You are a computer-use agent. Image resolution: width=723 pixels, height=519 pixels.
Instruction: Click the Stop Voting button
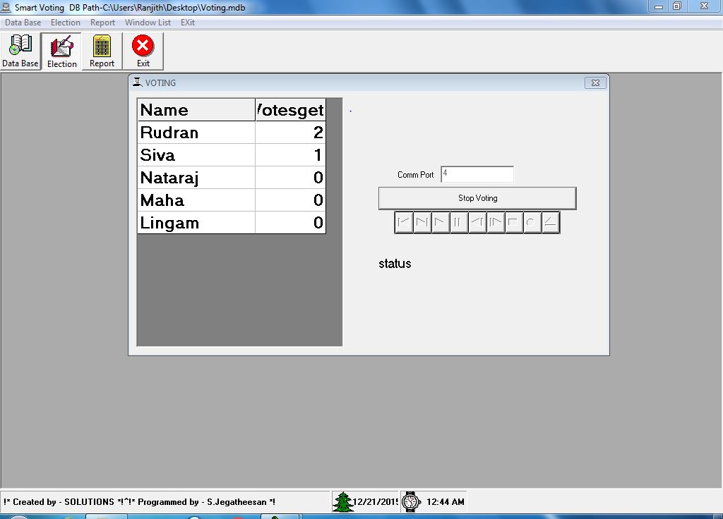point(477,198)
